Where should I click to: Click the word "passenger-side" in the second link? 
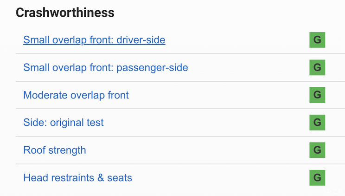[x=152, y=68]
